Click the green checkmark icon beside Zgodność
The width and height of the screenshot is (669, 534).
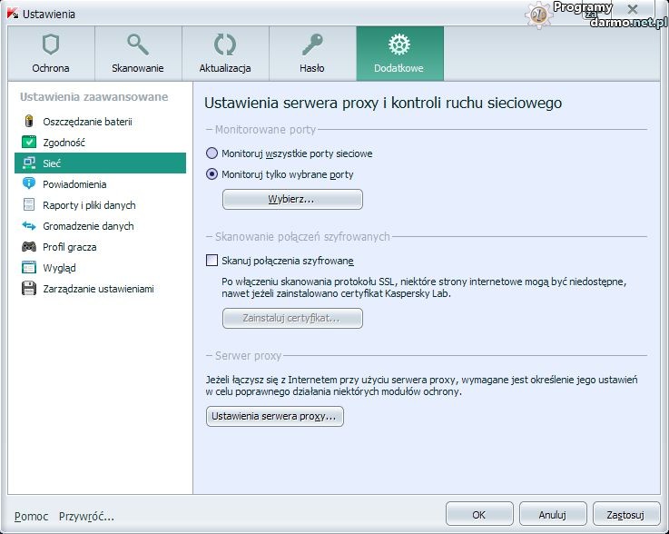coord(29,143)
